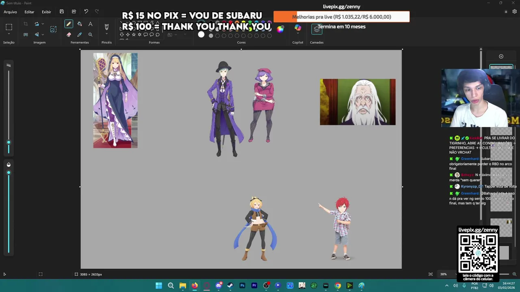Open Premiere Pro from the taskbar
520x292 pixels.
click(254, 286)
